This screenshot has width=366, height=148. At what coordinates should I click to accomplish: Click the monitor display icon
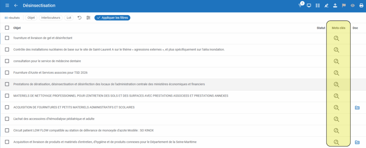click(309, 6)
